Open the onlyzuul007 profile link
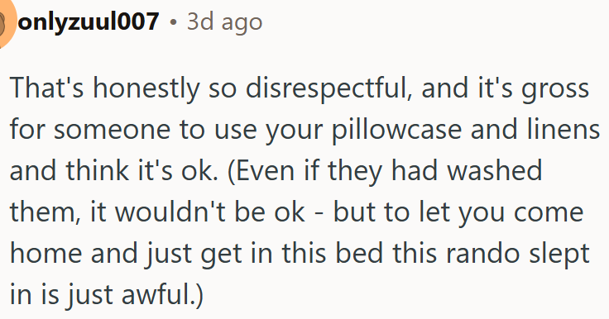Viewport: 609px width, 319px height. pos(89,21)
